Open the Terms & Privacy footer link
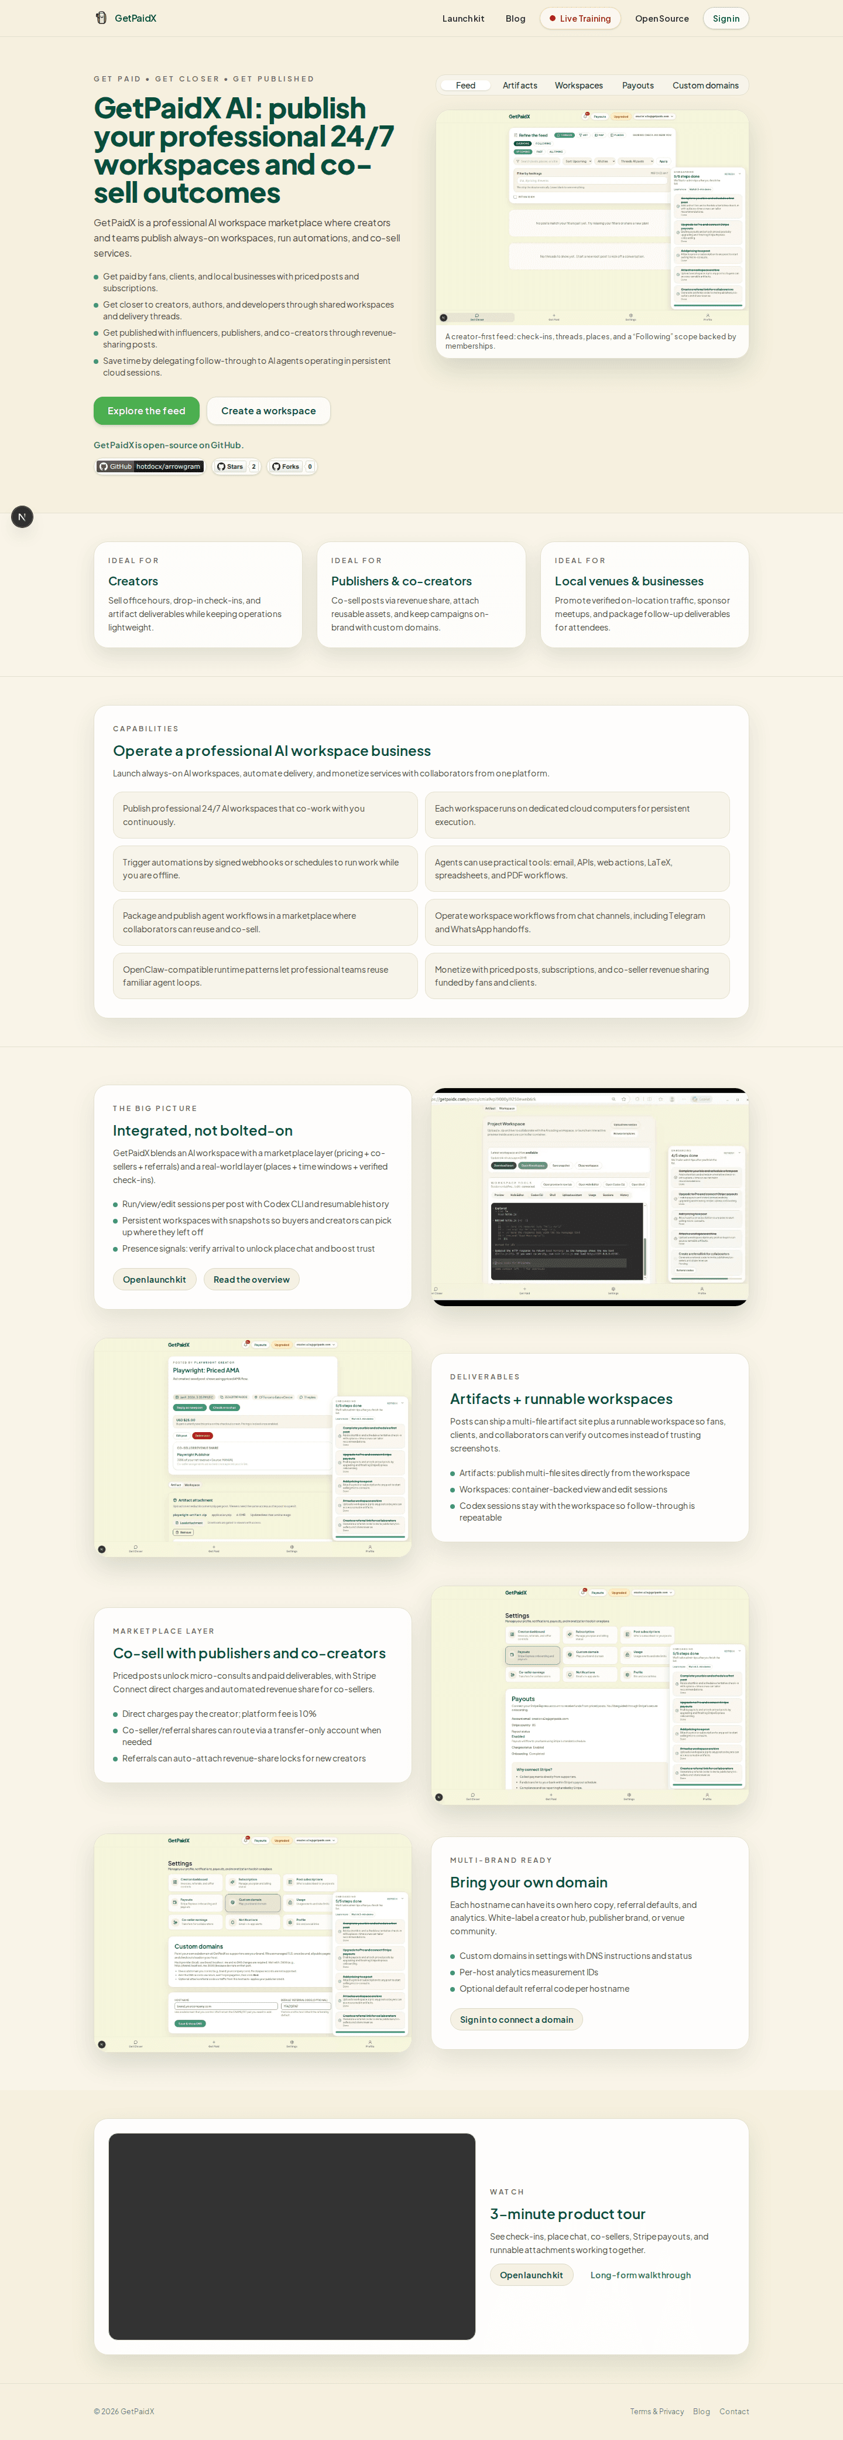The image size is (843, 2440). click(x=657, y=2412)
